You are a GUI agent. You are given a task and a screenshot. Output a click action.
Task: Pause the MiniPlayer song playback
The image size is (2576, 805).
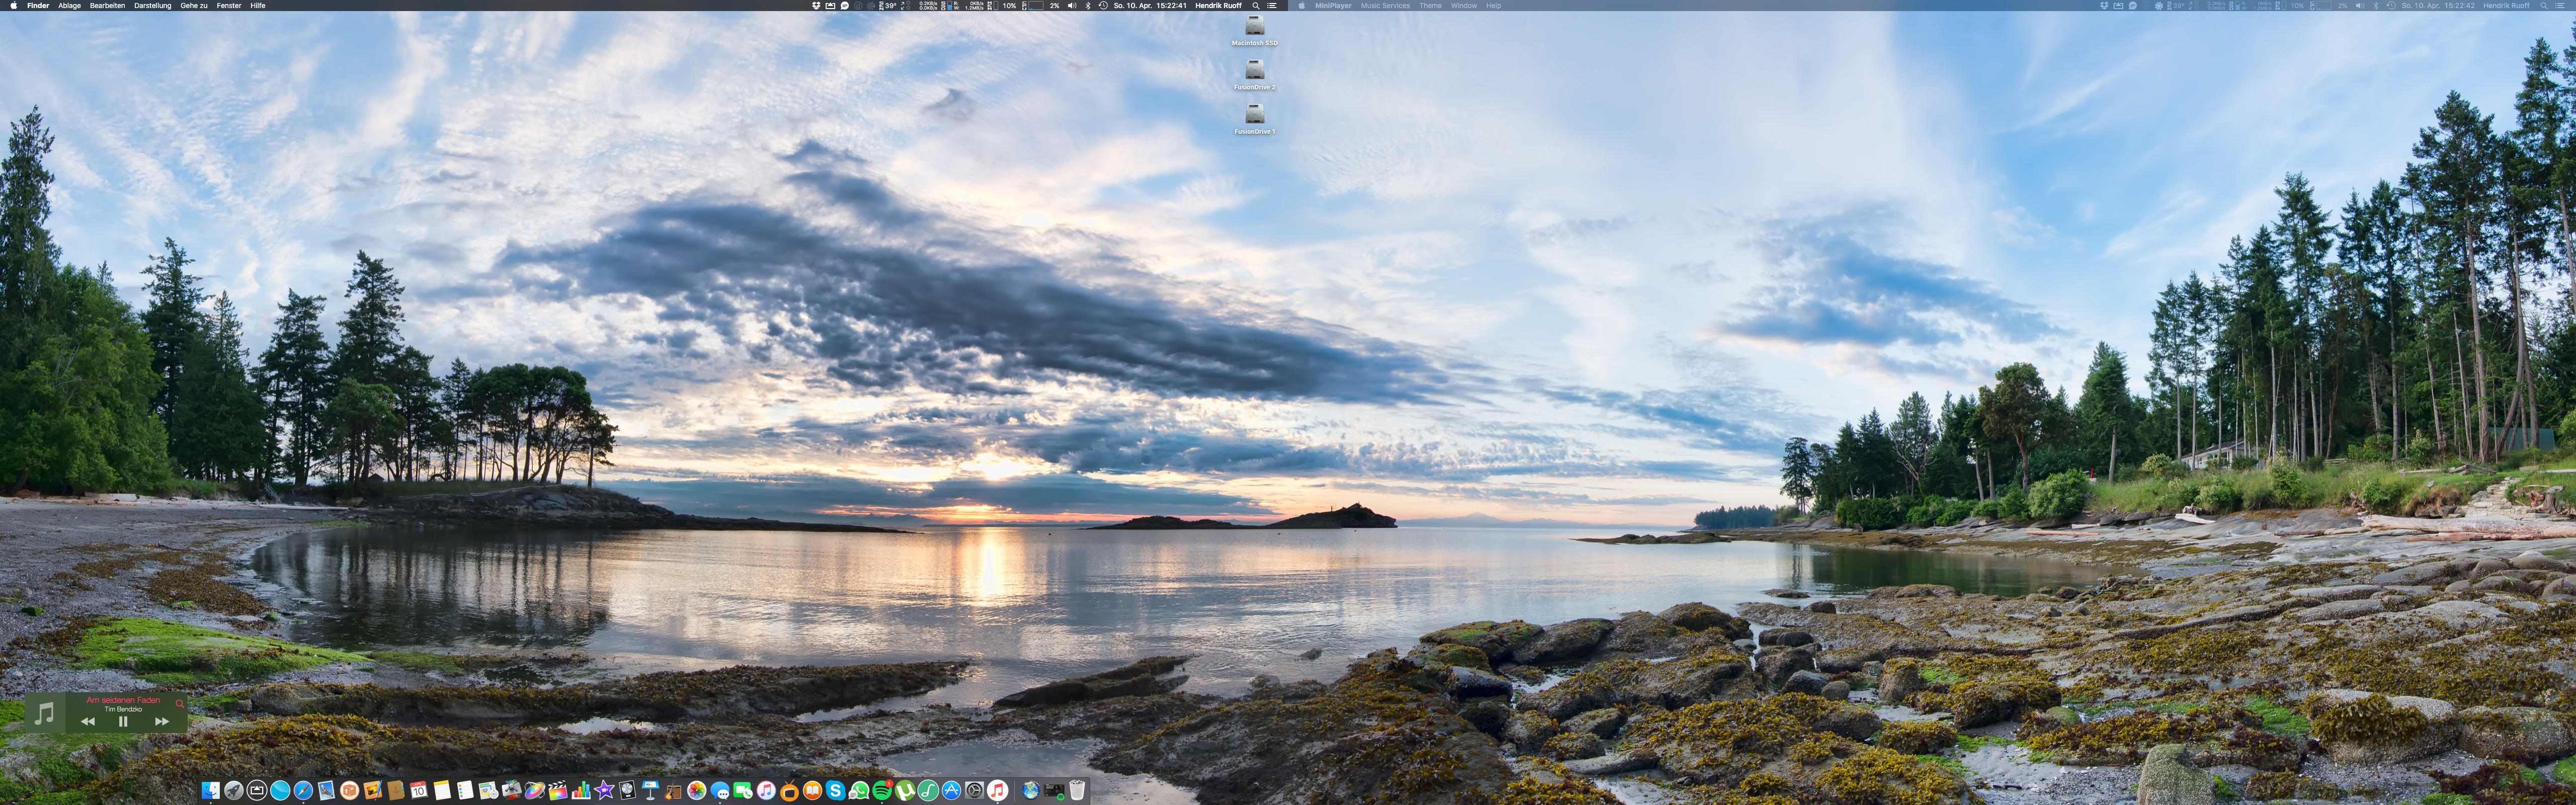tap(123, 721)
